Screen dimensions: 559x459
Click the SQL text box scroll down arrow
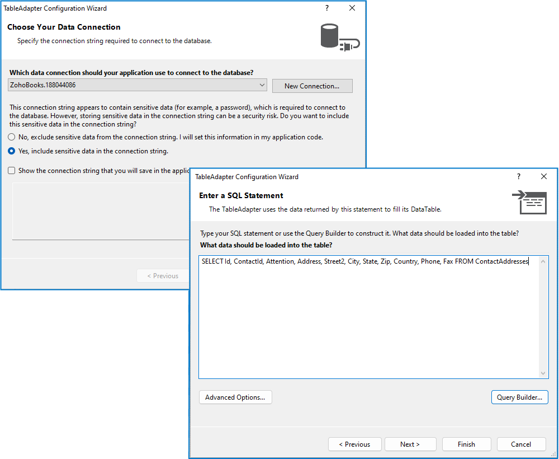(544, 373)
